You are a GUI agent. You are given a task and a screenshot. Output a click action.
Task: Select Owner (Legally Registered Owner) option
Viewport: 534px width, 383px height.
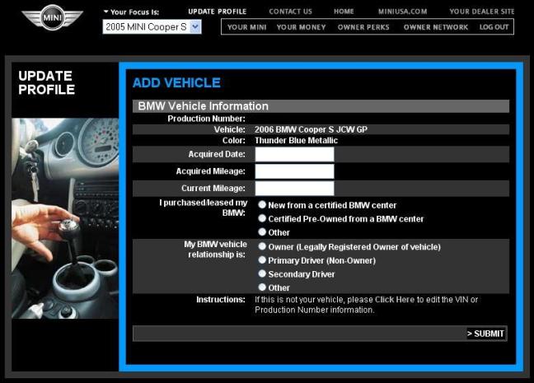[262, 246]
